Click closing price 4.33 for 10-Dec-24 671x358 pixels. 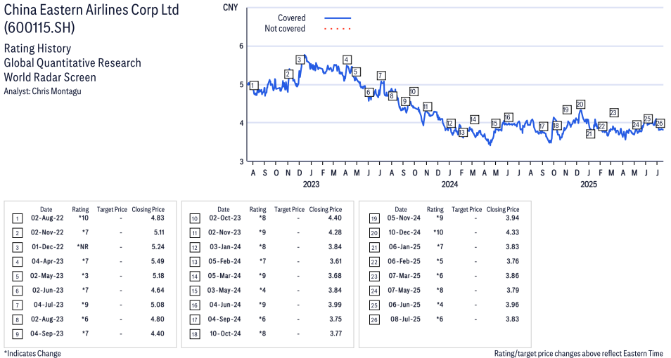[512, 232]
